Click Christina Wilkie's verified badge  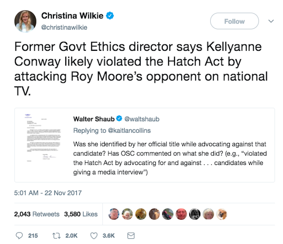point(110,16)
